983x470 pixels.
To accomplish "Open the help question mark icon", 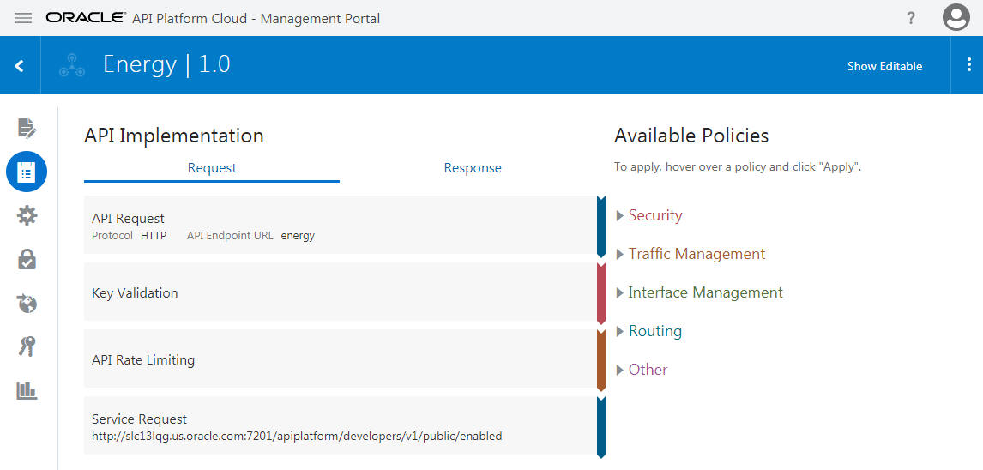I will [911, 18].
